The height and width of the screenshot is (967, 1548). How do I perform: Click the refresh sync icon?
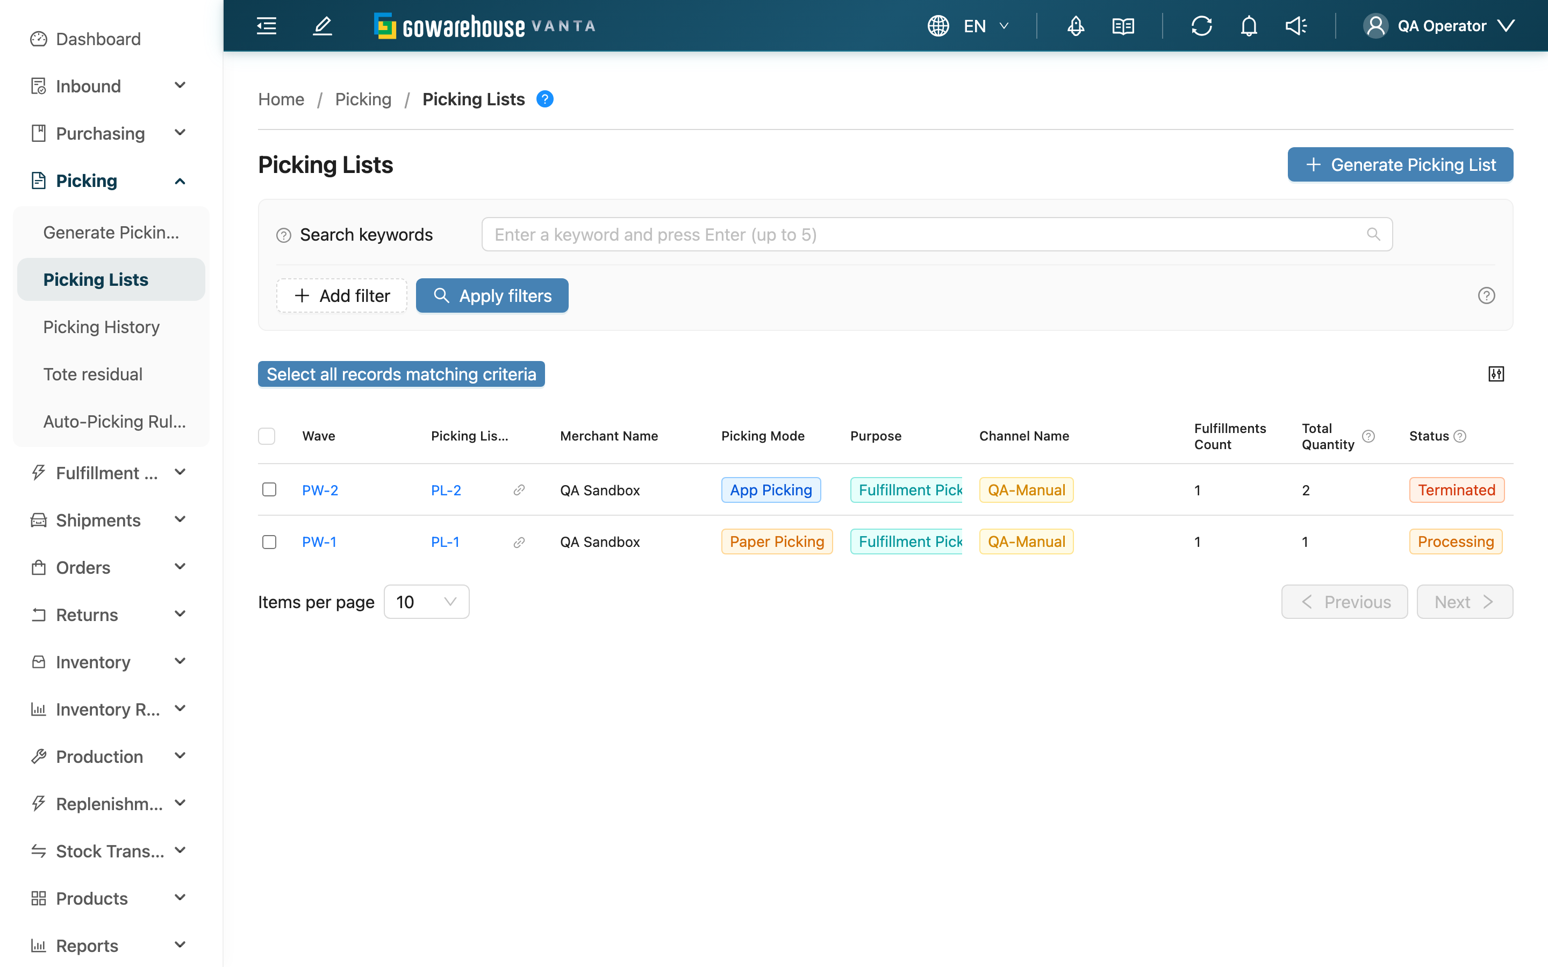tap(1201, 26)
